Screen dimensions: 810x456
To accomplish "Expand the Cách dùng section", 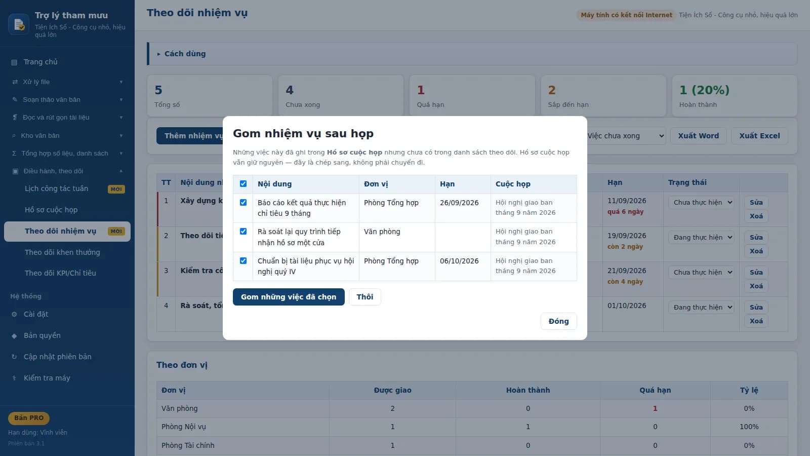I will point(473,54).
